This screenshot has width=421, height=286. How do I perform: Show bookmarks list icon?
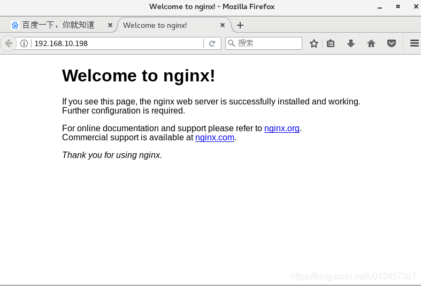pos(331,43)
